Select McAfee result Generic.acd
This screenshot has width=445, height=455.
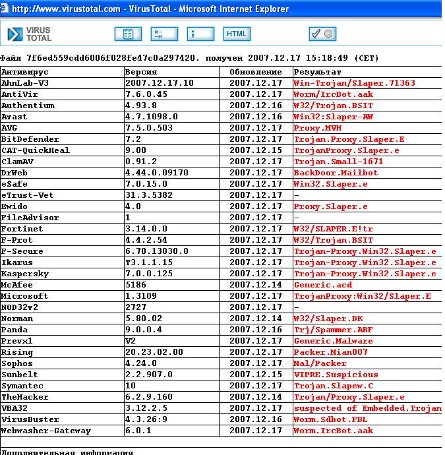coord(322,285)
